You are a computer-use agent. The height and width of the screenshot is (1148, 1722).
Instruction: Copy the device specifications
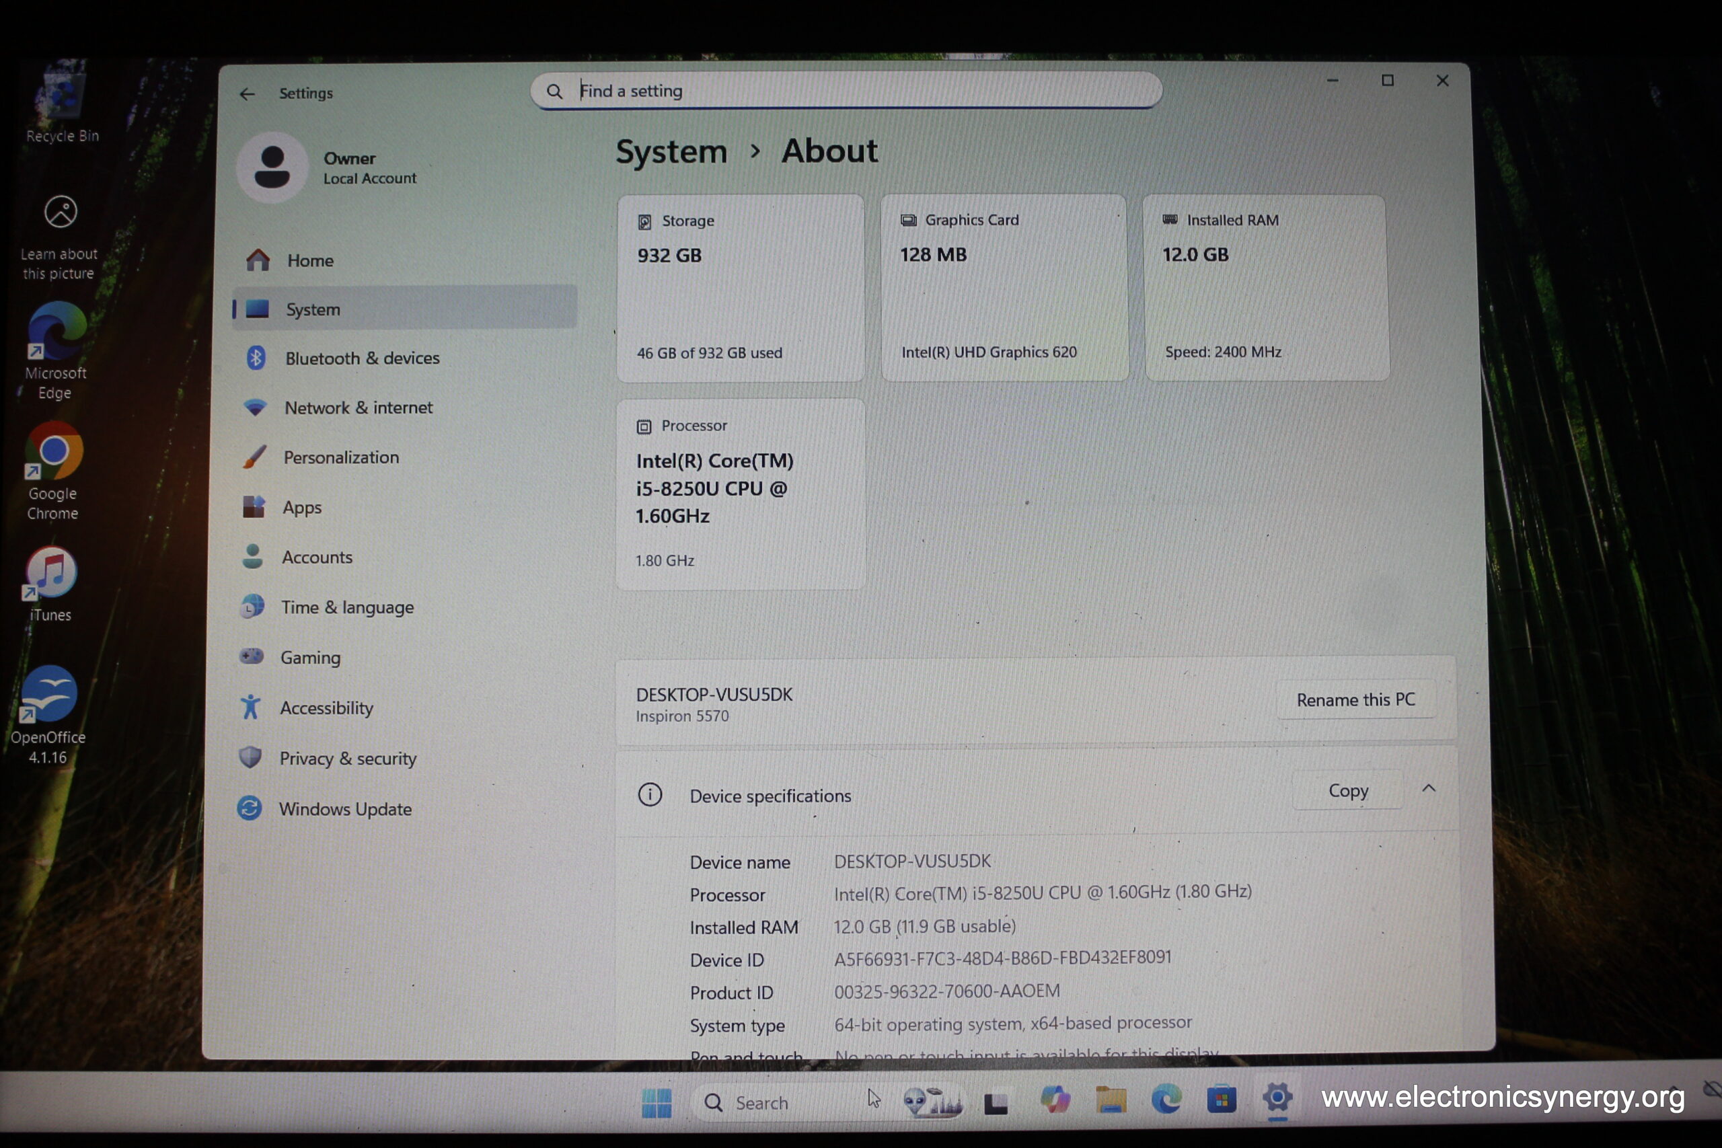point(1348,791)
